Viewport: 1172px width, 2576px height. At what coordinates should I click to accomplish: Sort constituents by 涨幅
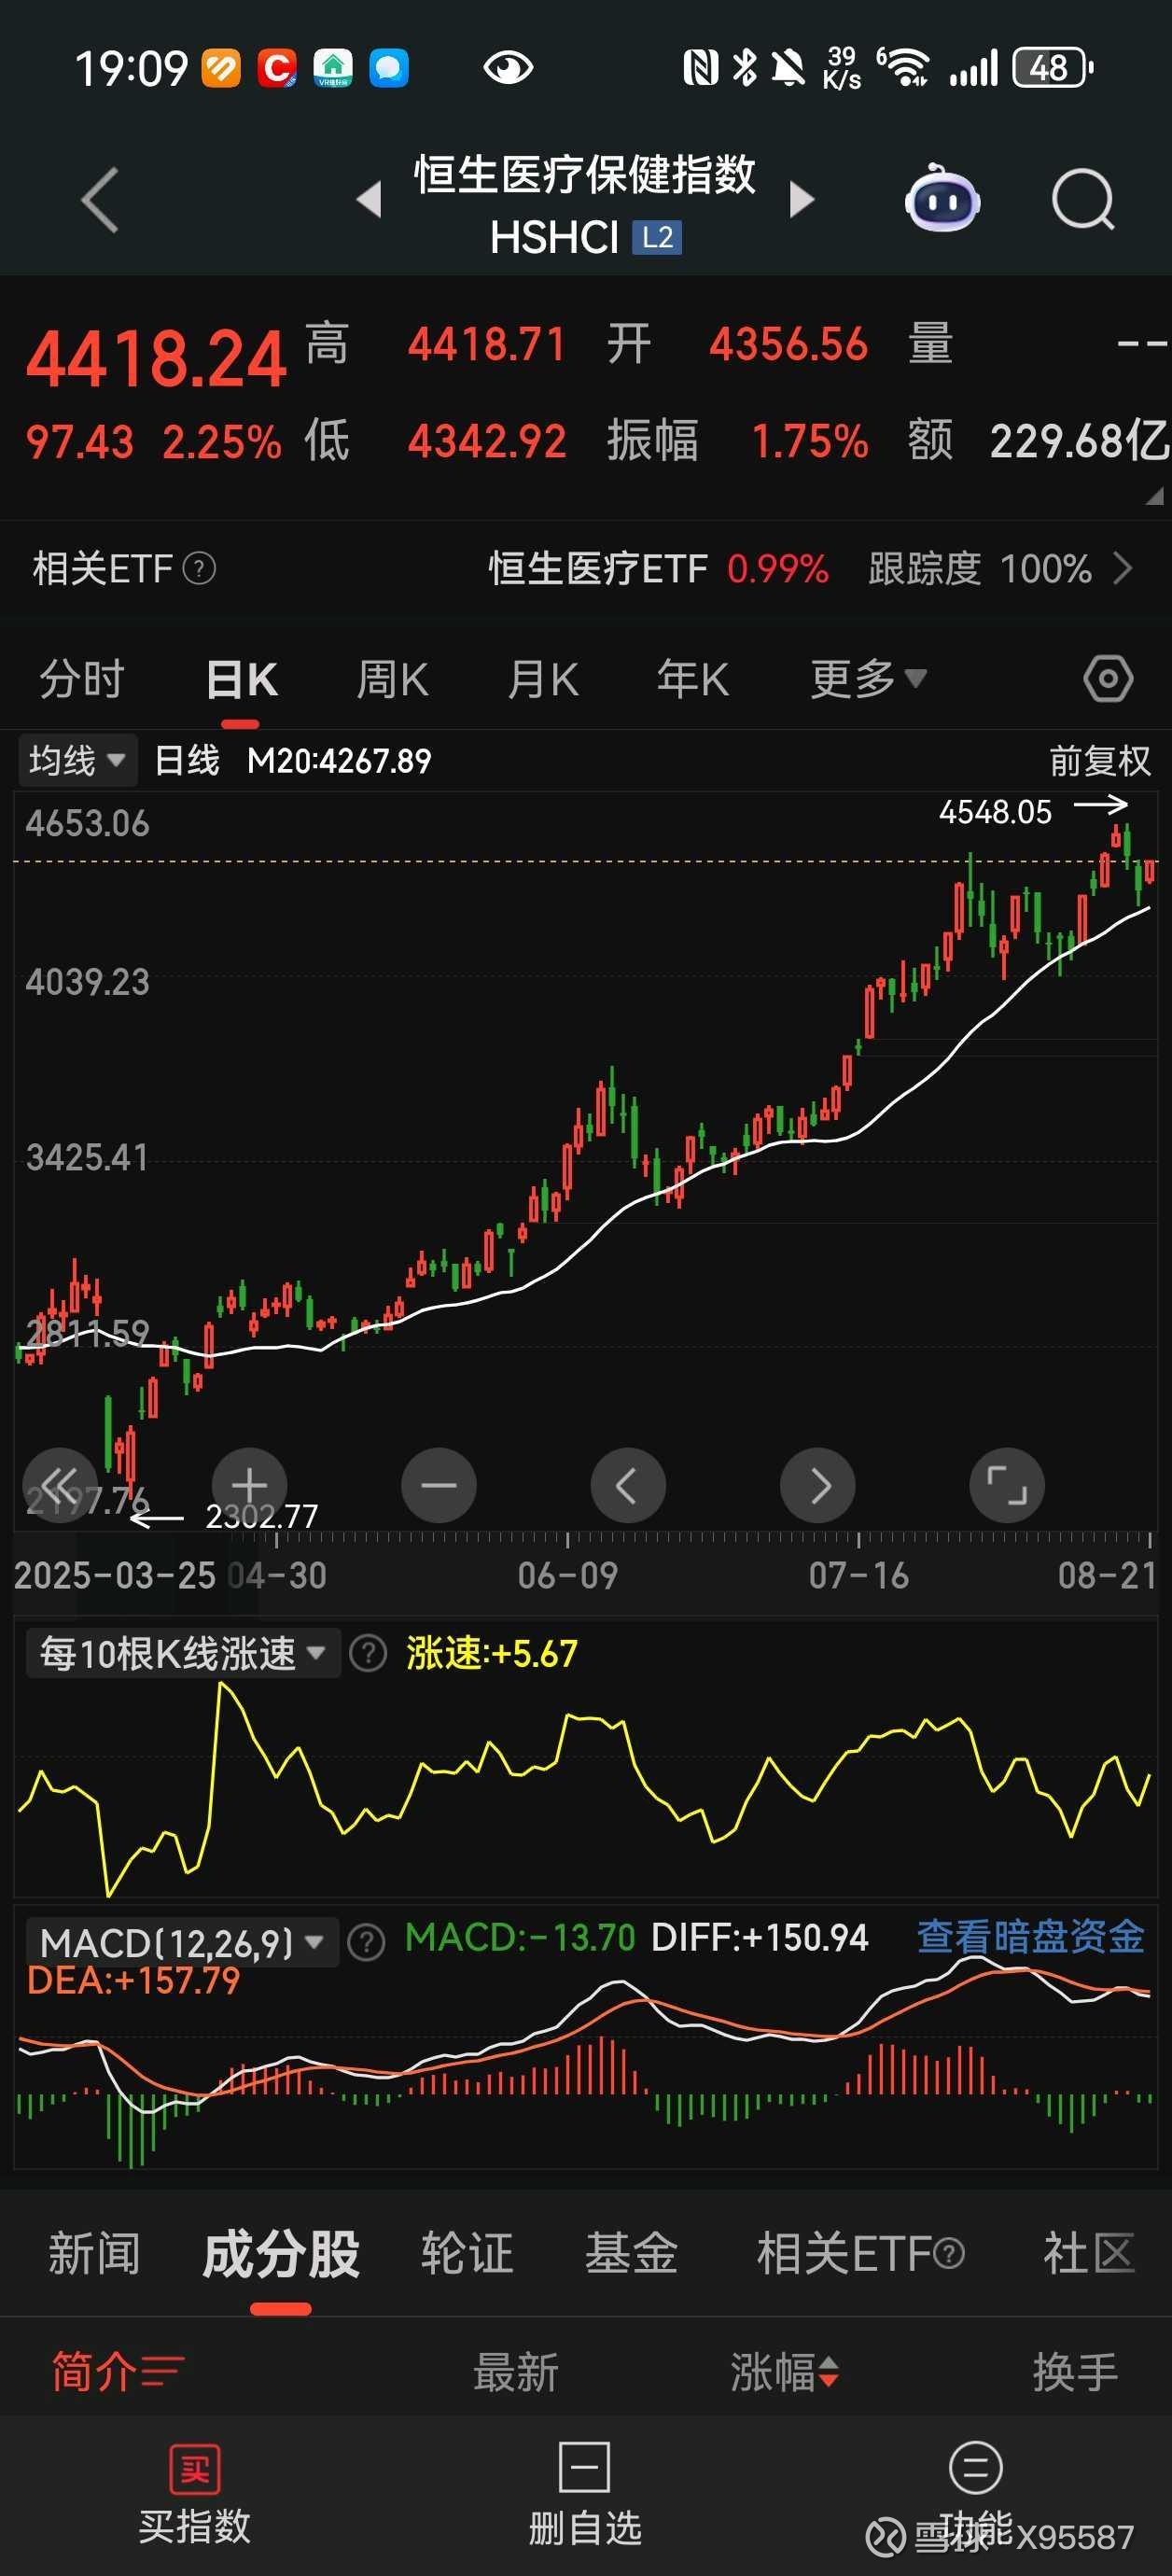784,2371
